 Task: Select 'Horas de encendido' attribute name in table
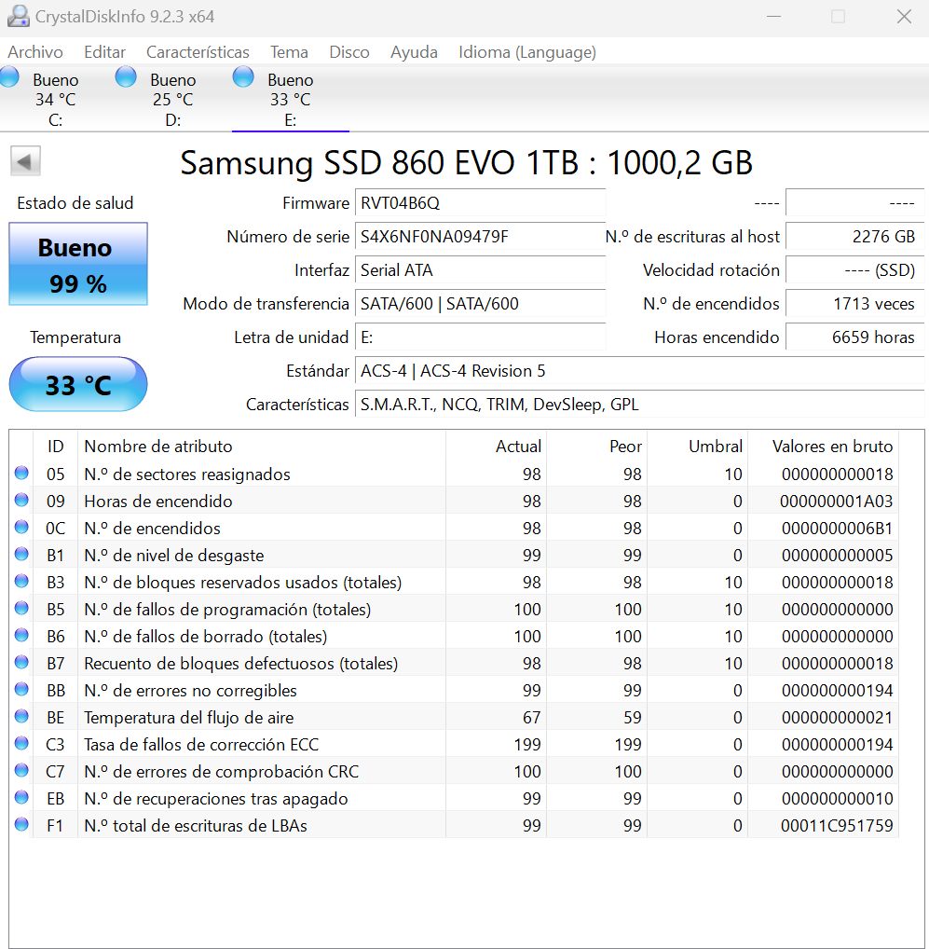pos(157,502)
